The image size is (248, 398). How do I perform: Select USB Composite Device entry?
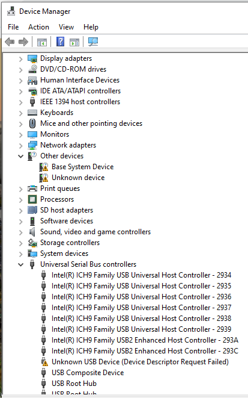click(88, 372)
